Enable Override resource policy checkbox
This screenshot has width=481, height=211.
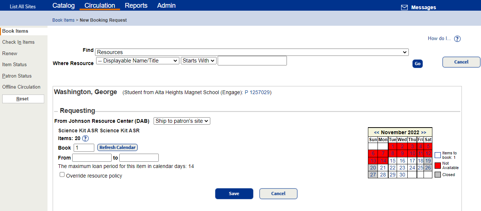tap(62, 175)
